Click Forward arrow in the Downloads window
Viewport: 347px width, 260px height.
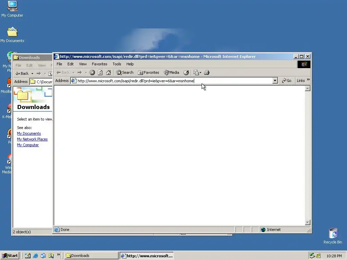[x=39, y=73]
